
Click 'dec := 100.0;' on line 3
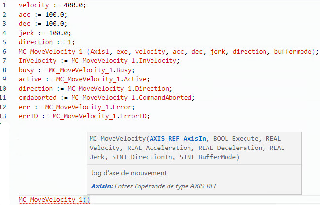pyautogui.click(x=43, y=24)
